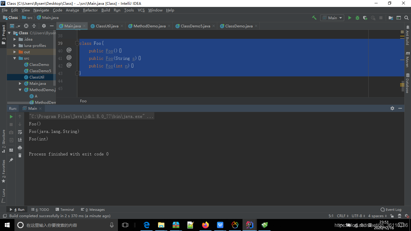Open the Refactor menu
This screenshot has height=231, width=411.
(x=90, y=10)
